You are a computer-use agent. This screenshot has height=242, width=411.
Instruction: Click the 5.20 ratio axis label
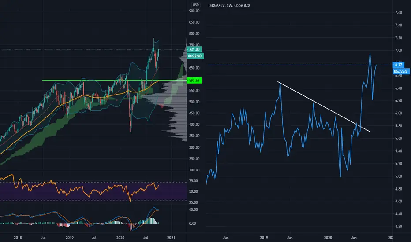pyautogui.click(x=398, y=164)
